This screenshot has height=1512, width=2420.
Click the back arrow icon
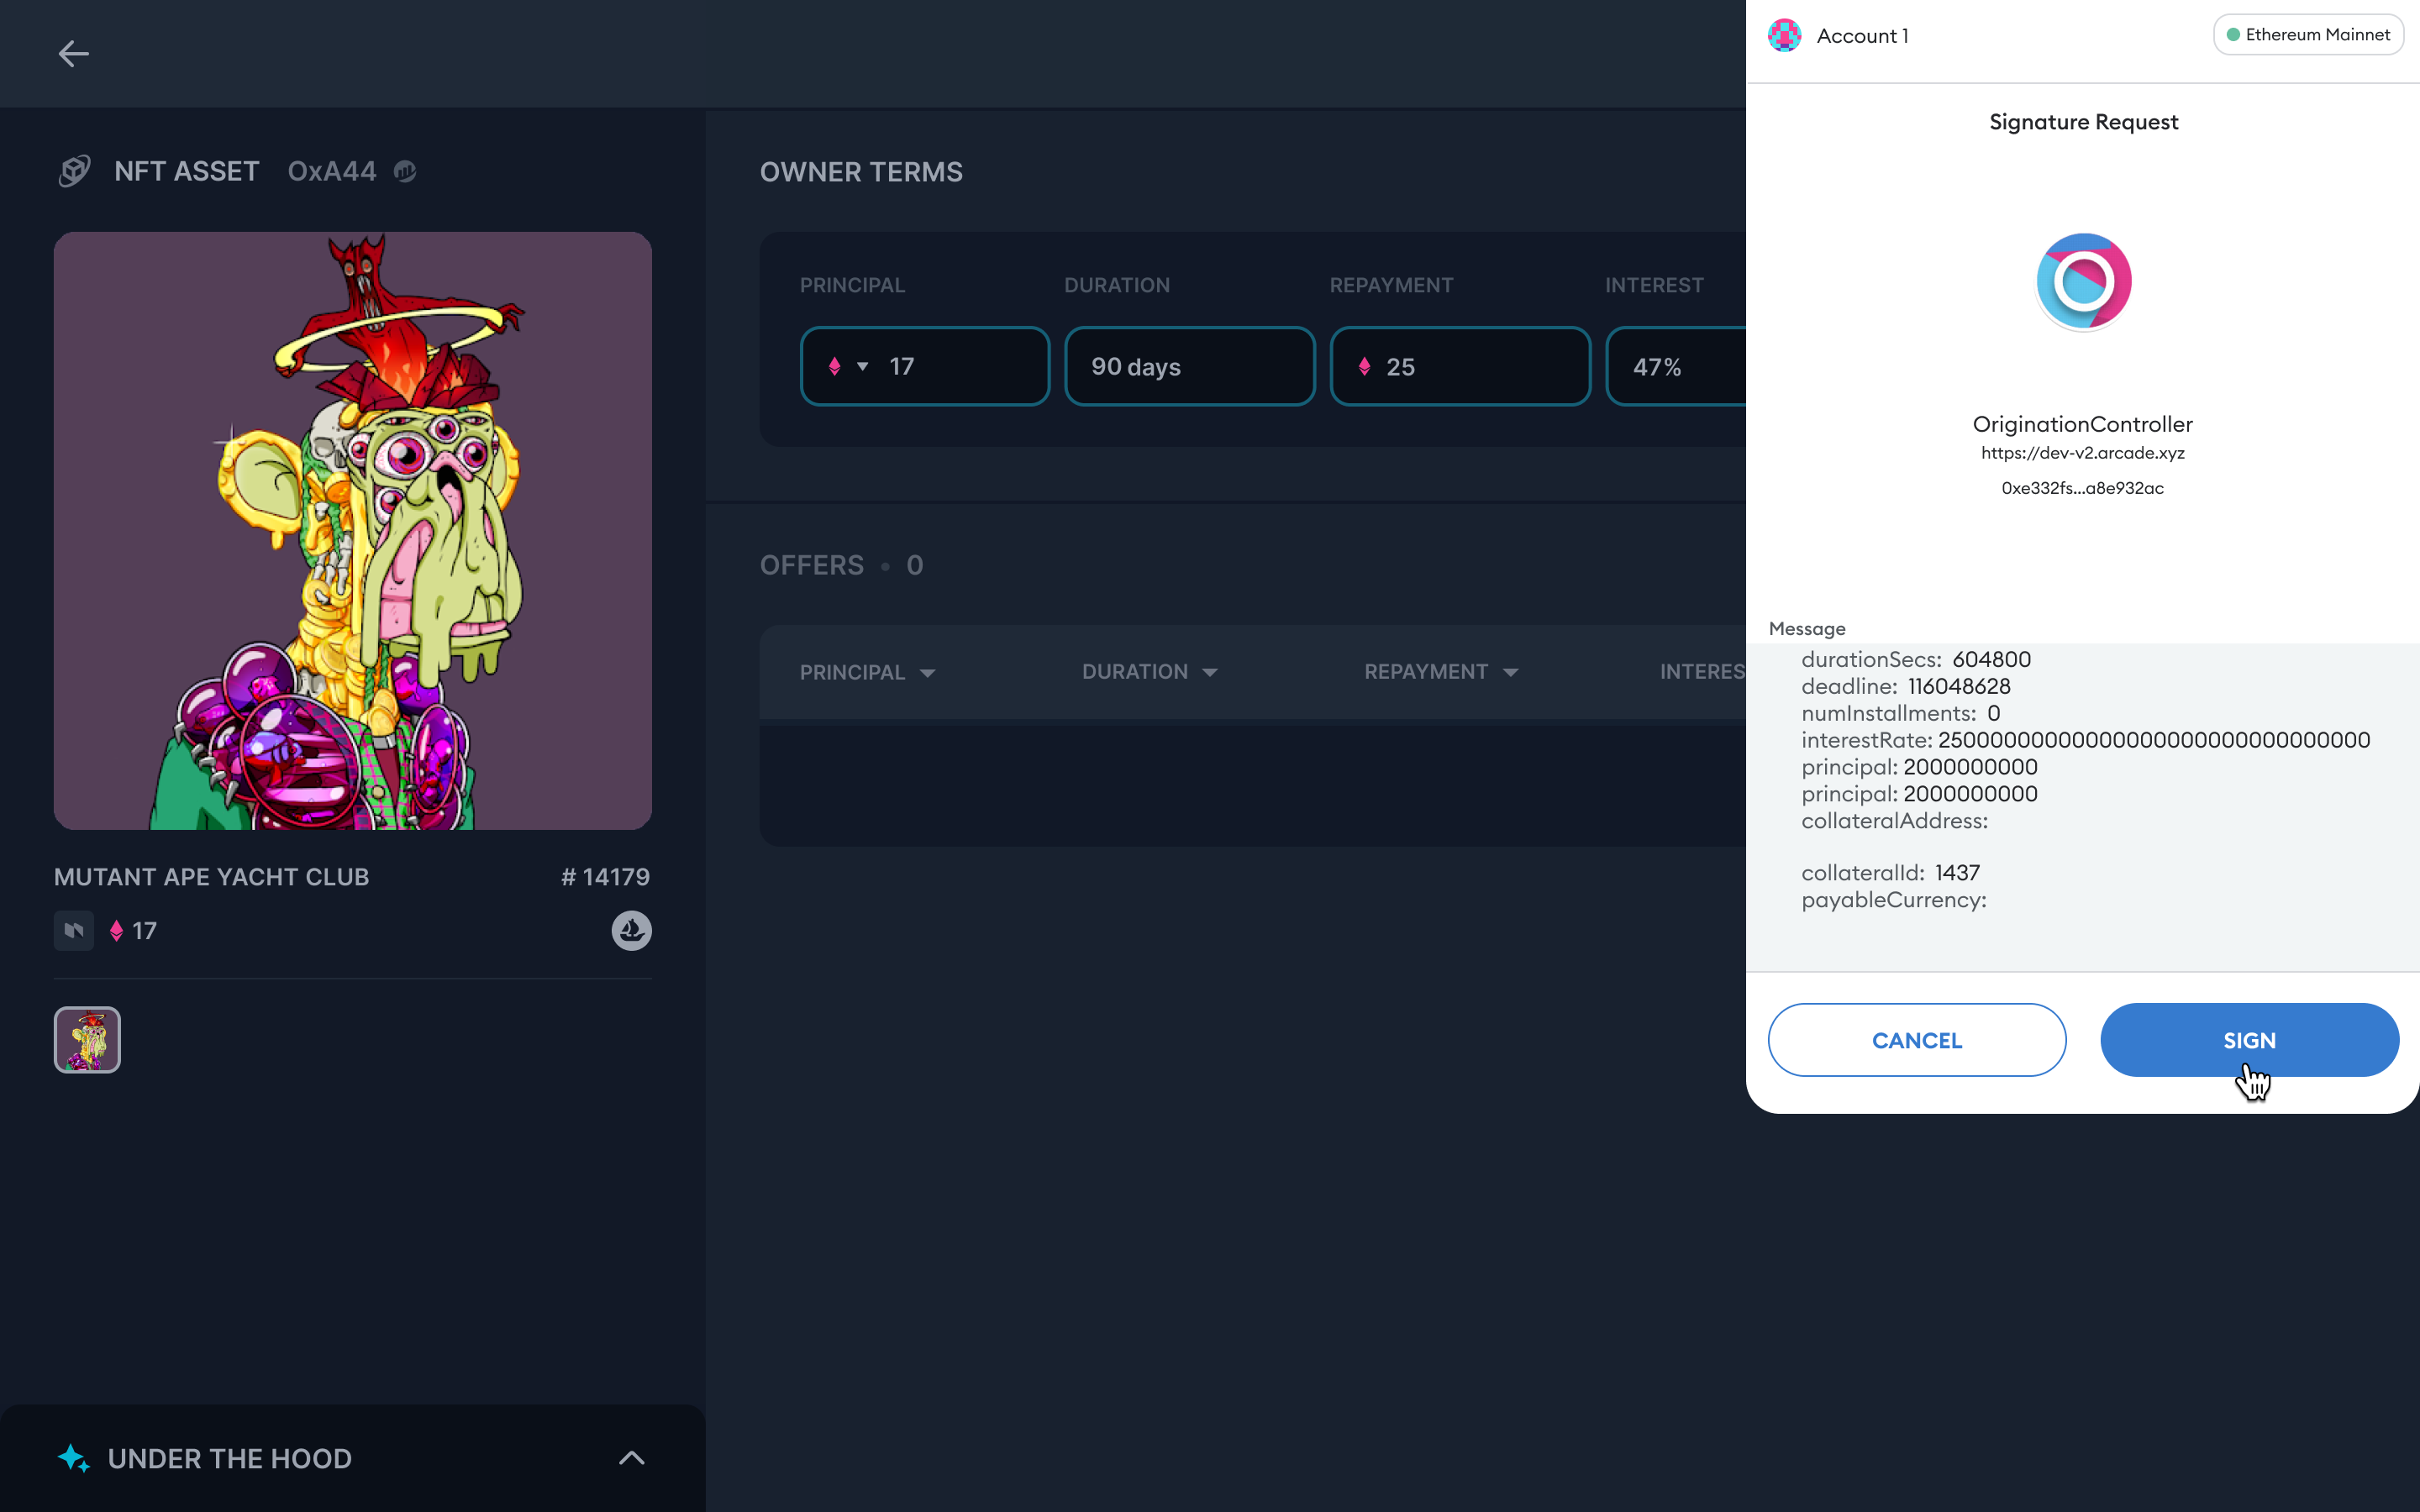73,54
